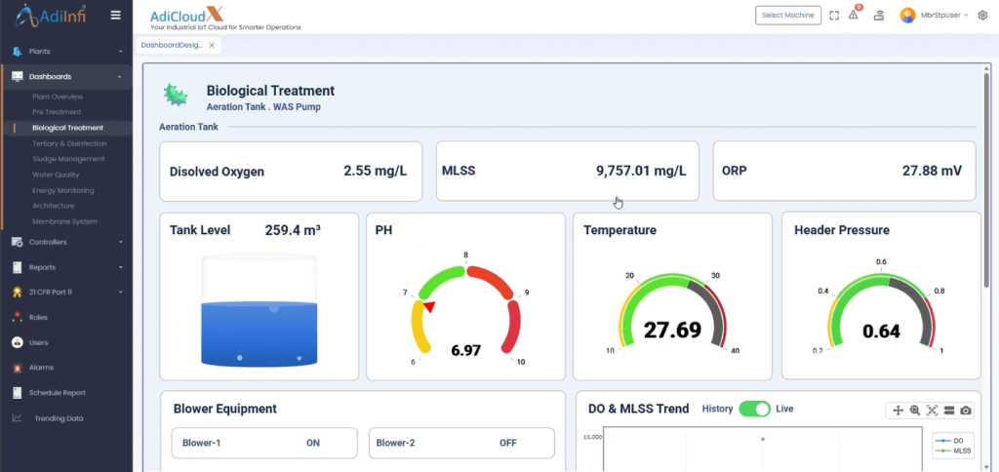Switch to the DashboardDesig.. tab
The image size is (999, 472).
pyautogui.click(x=172, y=45)
